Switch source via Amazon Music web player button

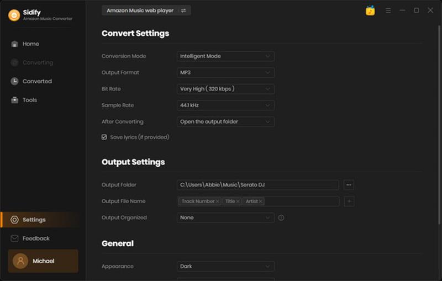click(146, 10)
